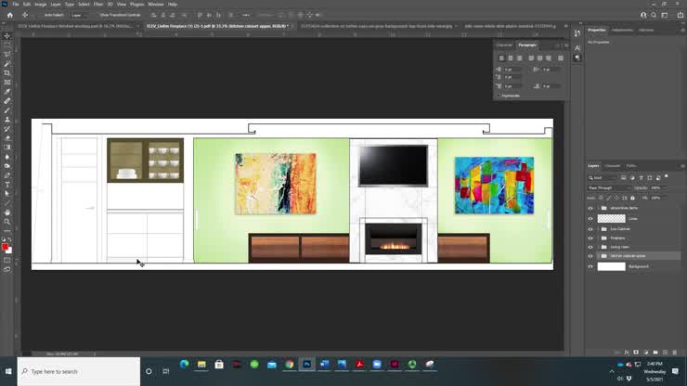Open the Auto-Select Layer dropdown
The image size is (687, 386).
78,15
